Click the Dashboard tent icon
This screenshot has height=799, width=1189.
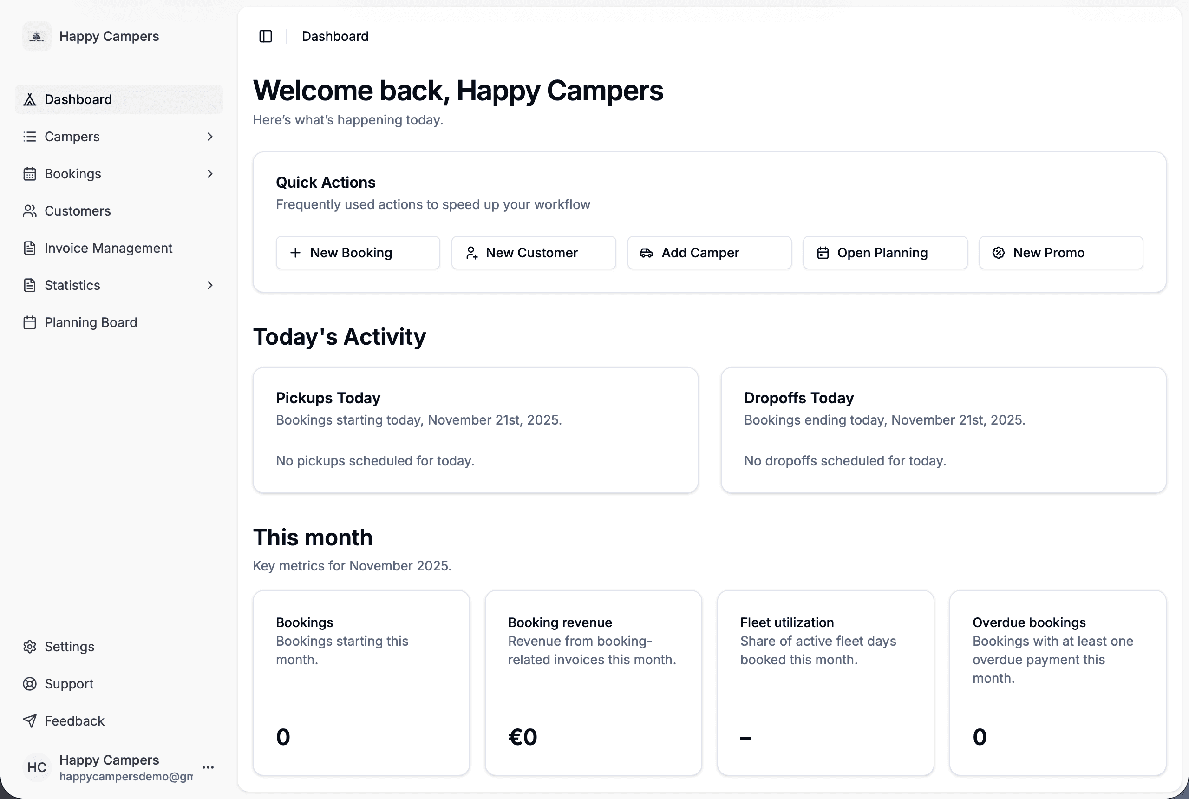pos(30,99)
